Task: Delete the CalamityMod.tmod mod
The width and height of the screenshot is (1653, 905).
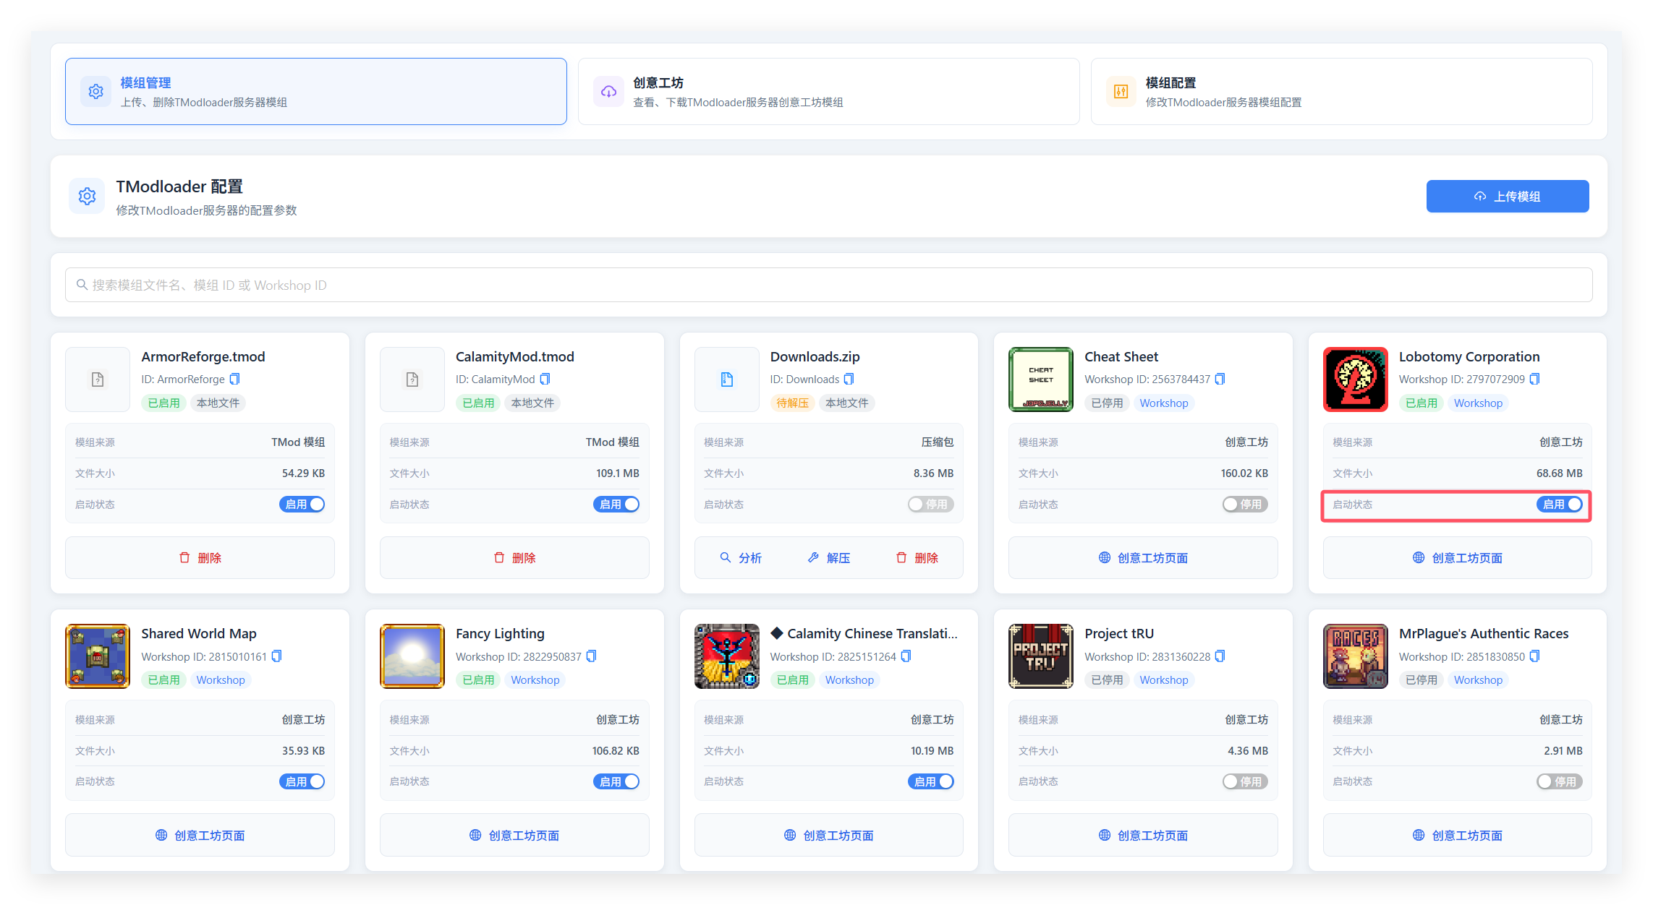Action: (514, 557)
